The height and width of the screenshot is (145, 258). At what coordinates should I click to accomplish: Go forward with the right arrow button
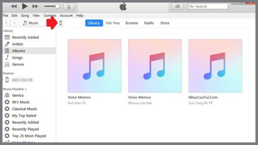pos(14,23)
